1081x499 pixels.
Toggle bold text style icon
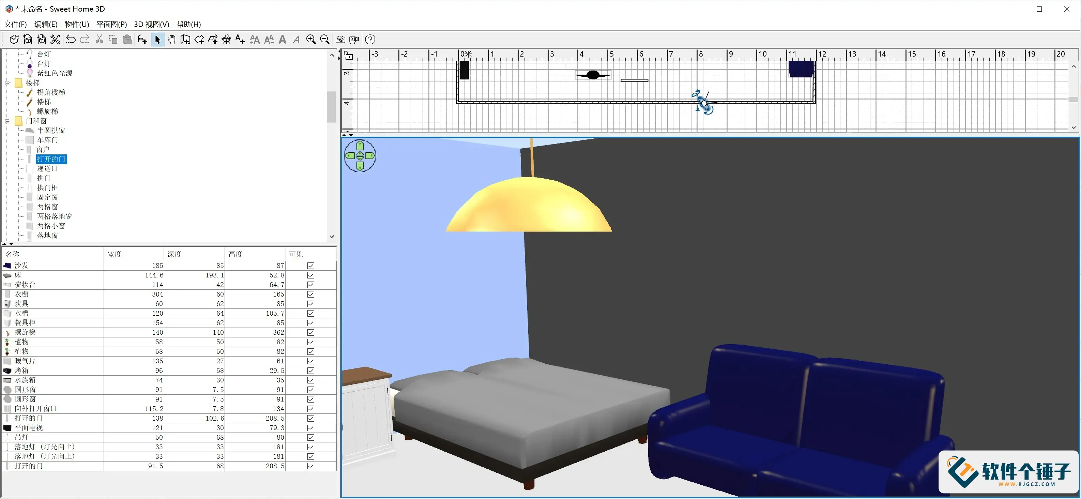pyautogui.click(x=283, y=40)
